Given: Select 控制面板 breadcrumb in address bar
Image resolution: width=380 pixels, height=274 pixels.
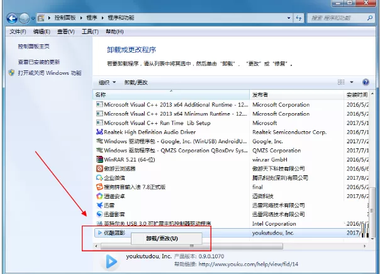Looking at the screenshot, I should pyautogui.click(x=65, y=18).
